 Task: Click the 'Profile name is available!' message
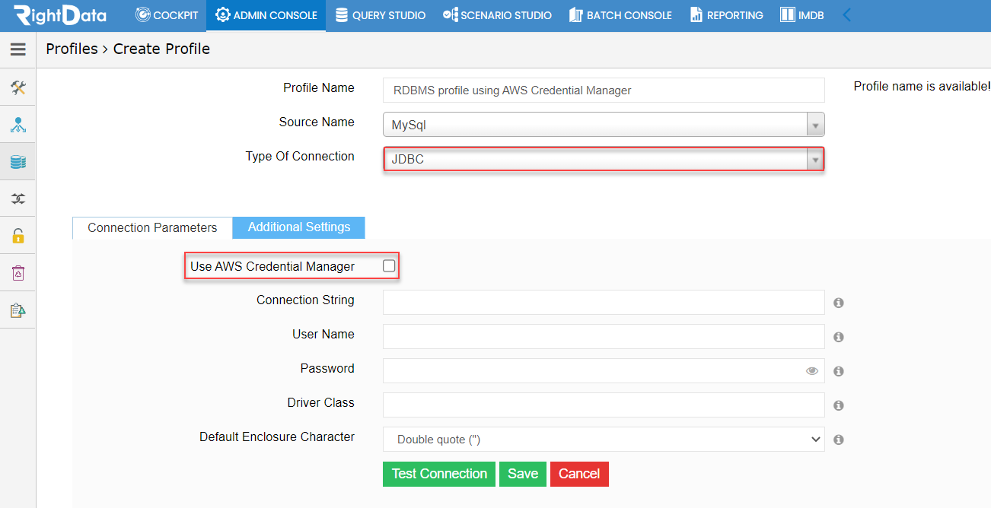tap(922, 87)
